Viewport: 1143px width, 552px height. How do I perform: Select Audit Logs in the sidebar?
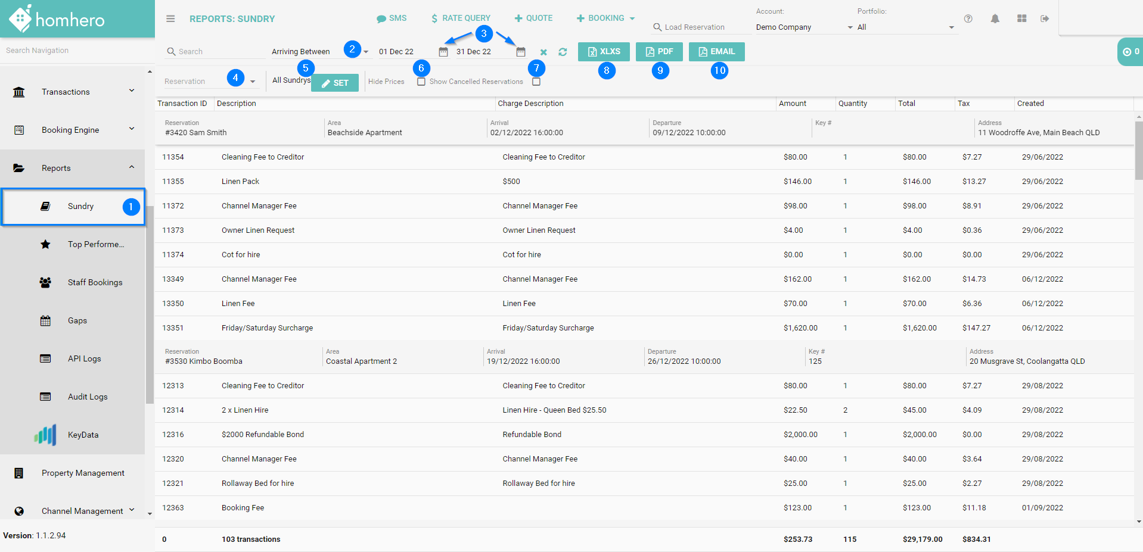point(88,397)
